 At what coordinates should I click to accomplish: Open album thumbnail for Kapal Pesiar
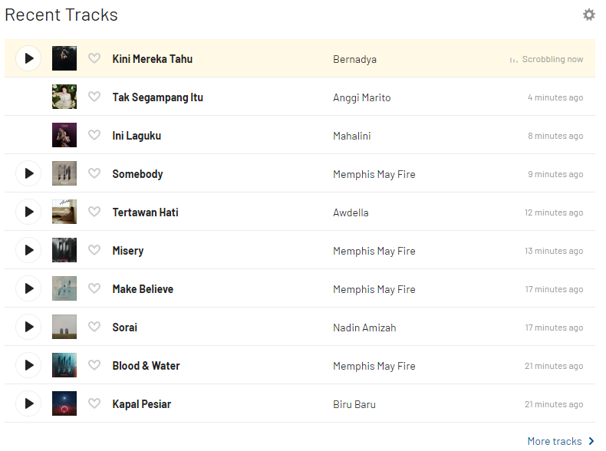(64, 403)
